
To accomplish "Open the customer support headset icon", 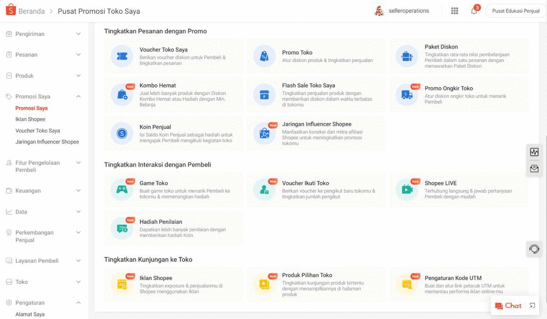I will pos(534,249).
